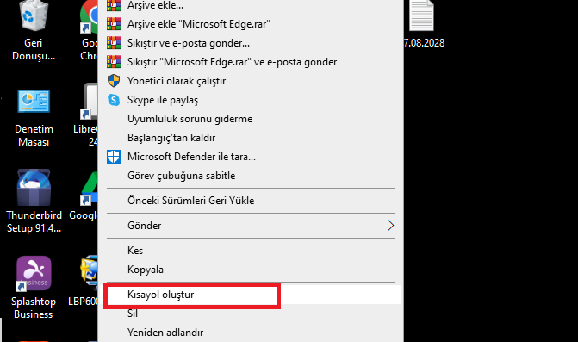578x342 pixels.
Task: Open the Geri Dönüşüm recycle bin icon
Action: tap(34, 30)
